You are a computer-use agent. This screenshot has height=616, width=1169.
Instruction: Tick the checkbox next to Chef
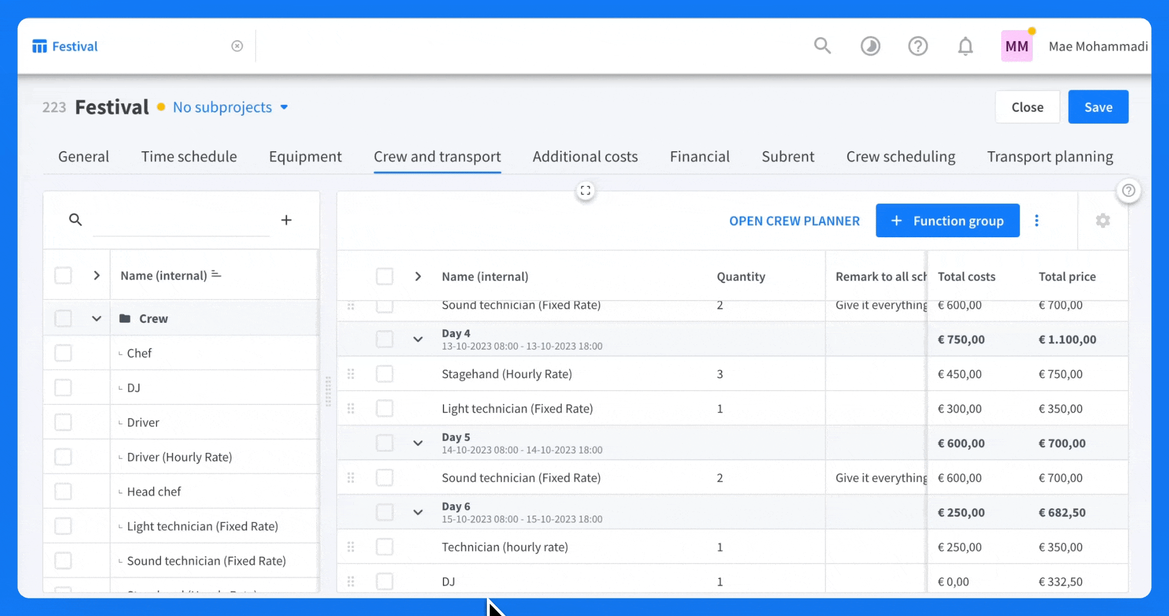tap(63, 353)
